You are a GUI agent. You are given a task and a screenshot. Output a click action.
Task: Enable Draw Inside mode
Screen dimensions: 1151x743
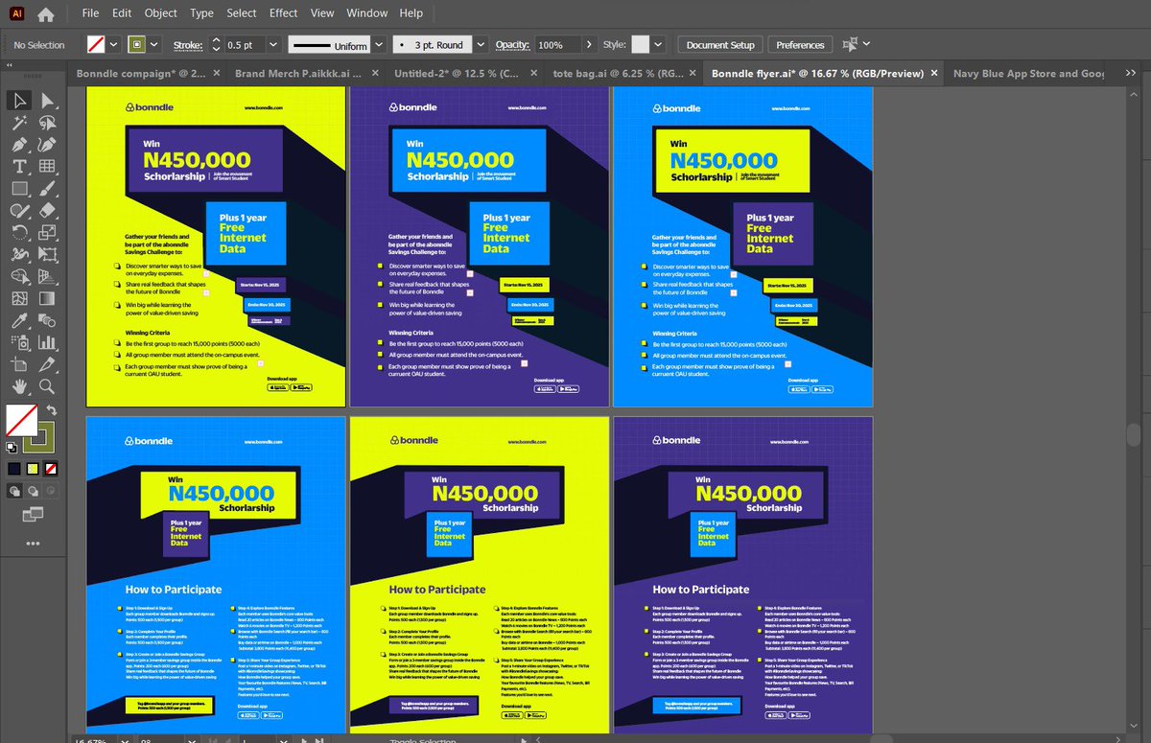click(x=51, y=490)
